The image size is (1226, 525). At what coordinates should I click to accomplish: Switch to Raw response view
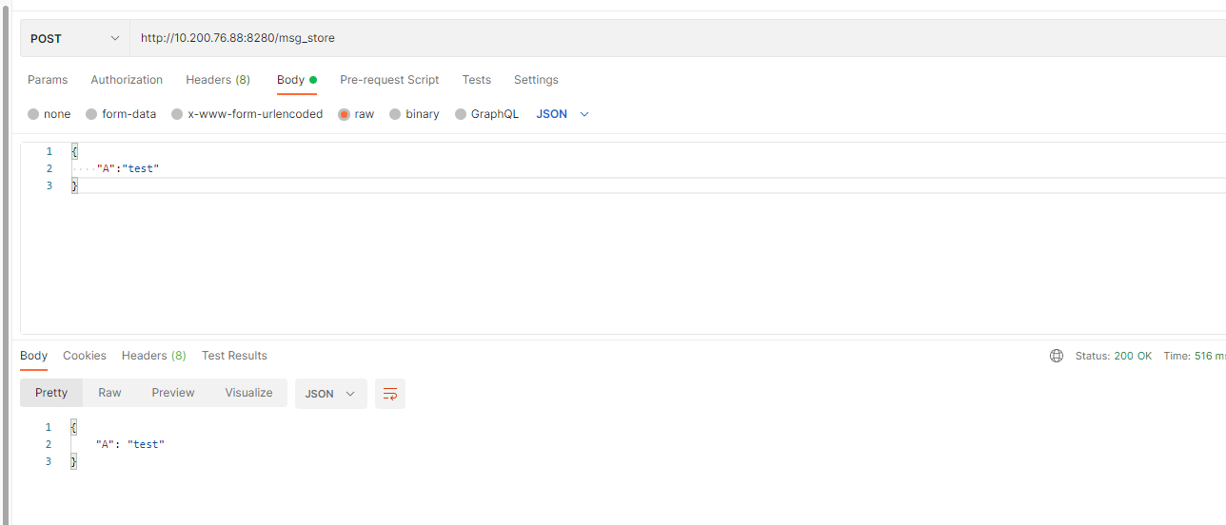tap(109, 393)
